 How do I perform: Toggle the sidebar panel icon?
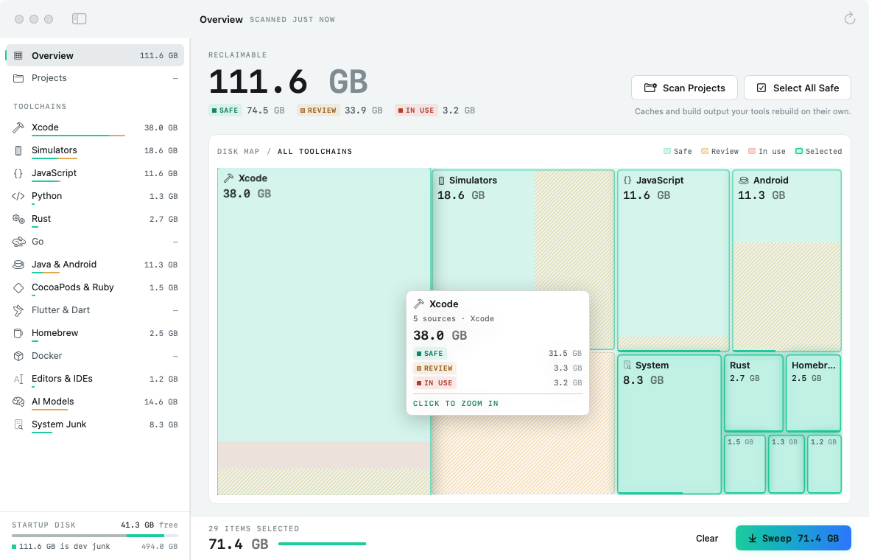point(80,19)
